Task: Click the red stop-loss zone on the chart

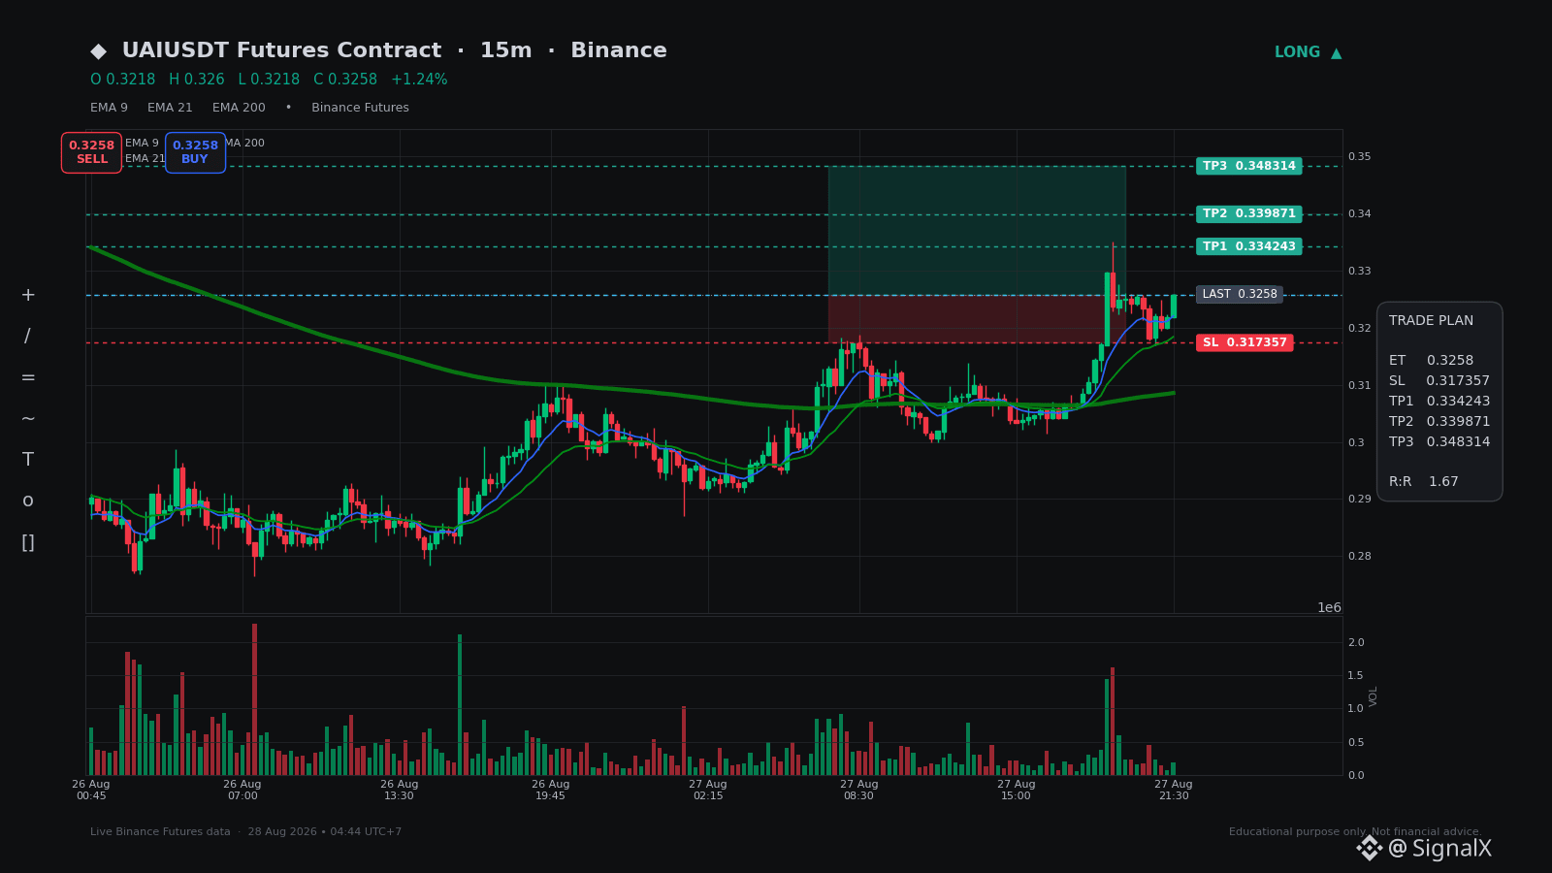Action: click(977, 319)
